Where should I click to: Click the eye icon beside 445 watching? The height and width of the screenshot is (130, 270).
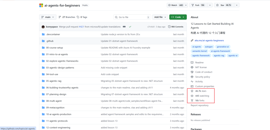coord(192,96)
